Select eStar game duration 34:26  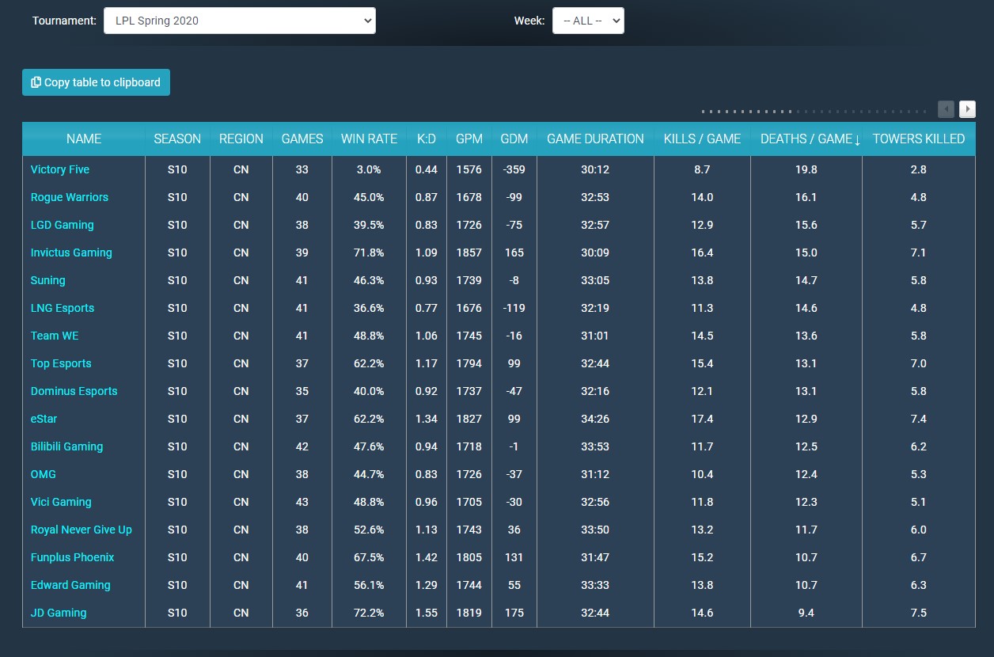pos(595,419)
